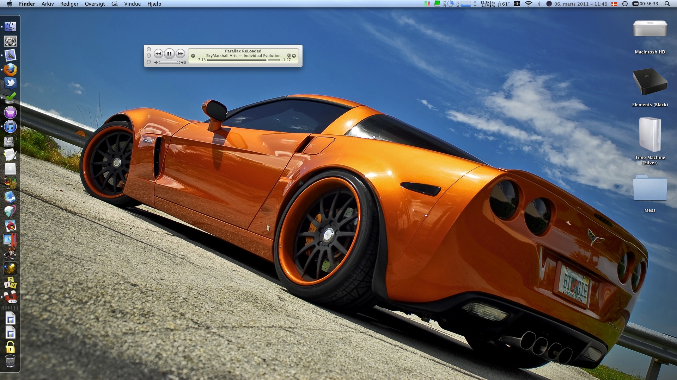Open Firefox from the dock
The height and width of the screenshot is (380, 677).
tap(10, 70)
